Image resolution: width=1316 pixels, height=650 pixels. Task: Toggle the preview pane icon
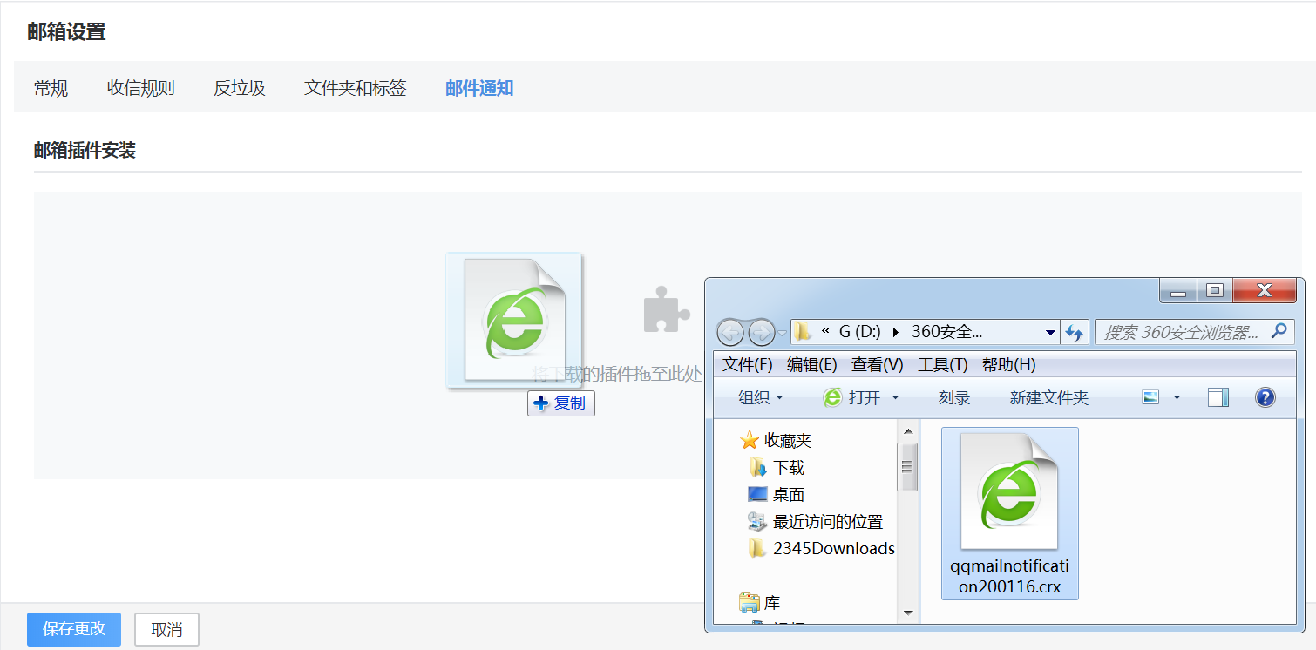tap(1218, 397)
